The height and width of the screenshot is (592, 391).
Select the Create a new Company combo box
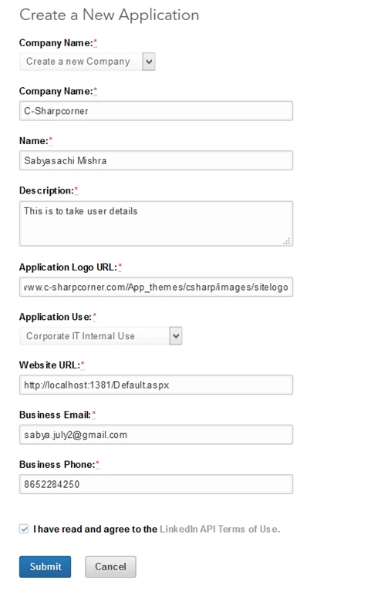click(x=87, y=62)
